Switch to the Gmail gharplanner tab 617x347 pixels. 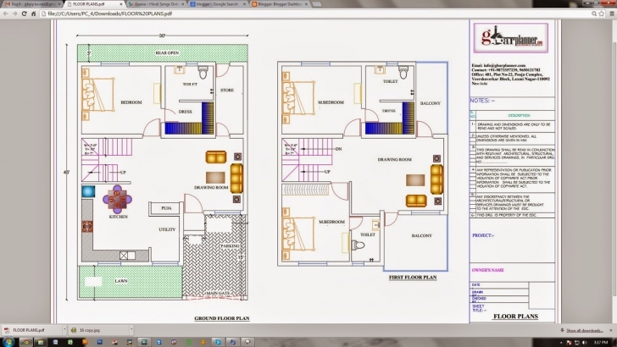pos(31,4)
